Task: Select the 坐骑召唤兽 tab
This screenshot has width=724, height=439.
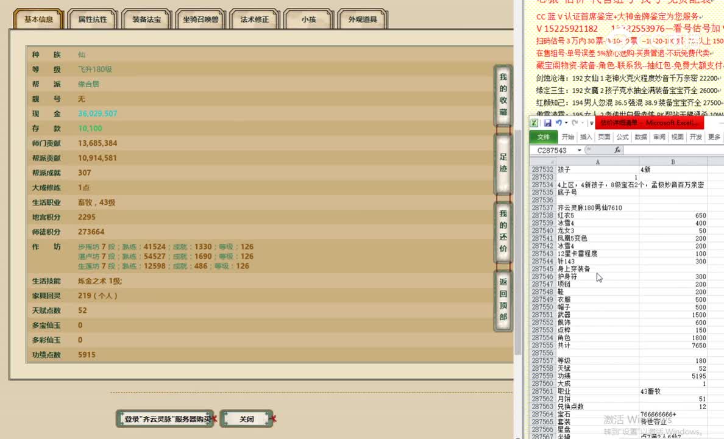Action: click(x=201, y=20)
